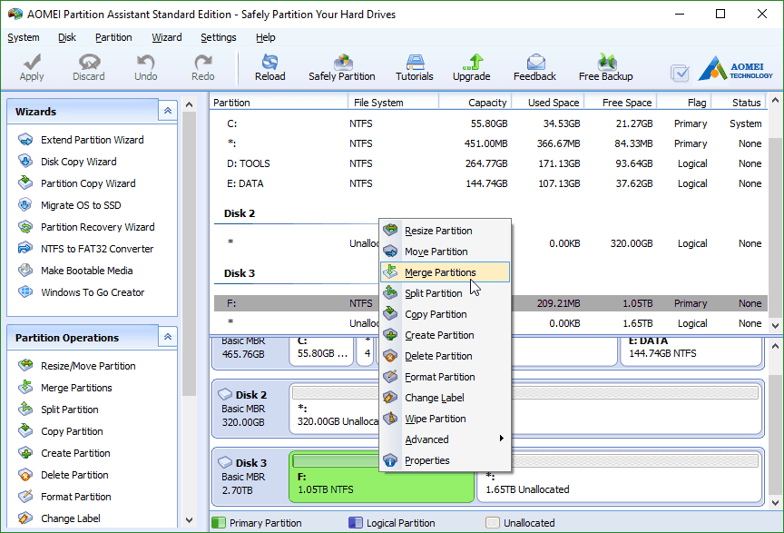The image size is (784, 533).
Task: Open the System menu
Action: point(24,37)
